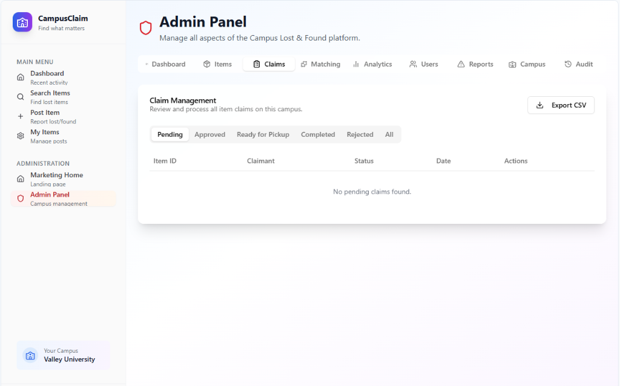View the Audit tab
Viewport: 620px width, 386px height.
578,64
